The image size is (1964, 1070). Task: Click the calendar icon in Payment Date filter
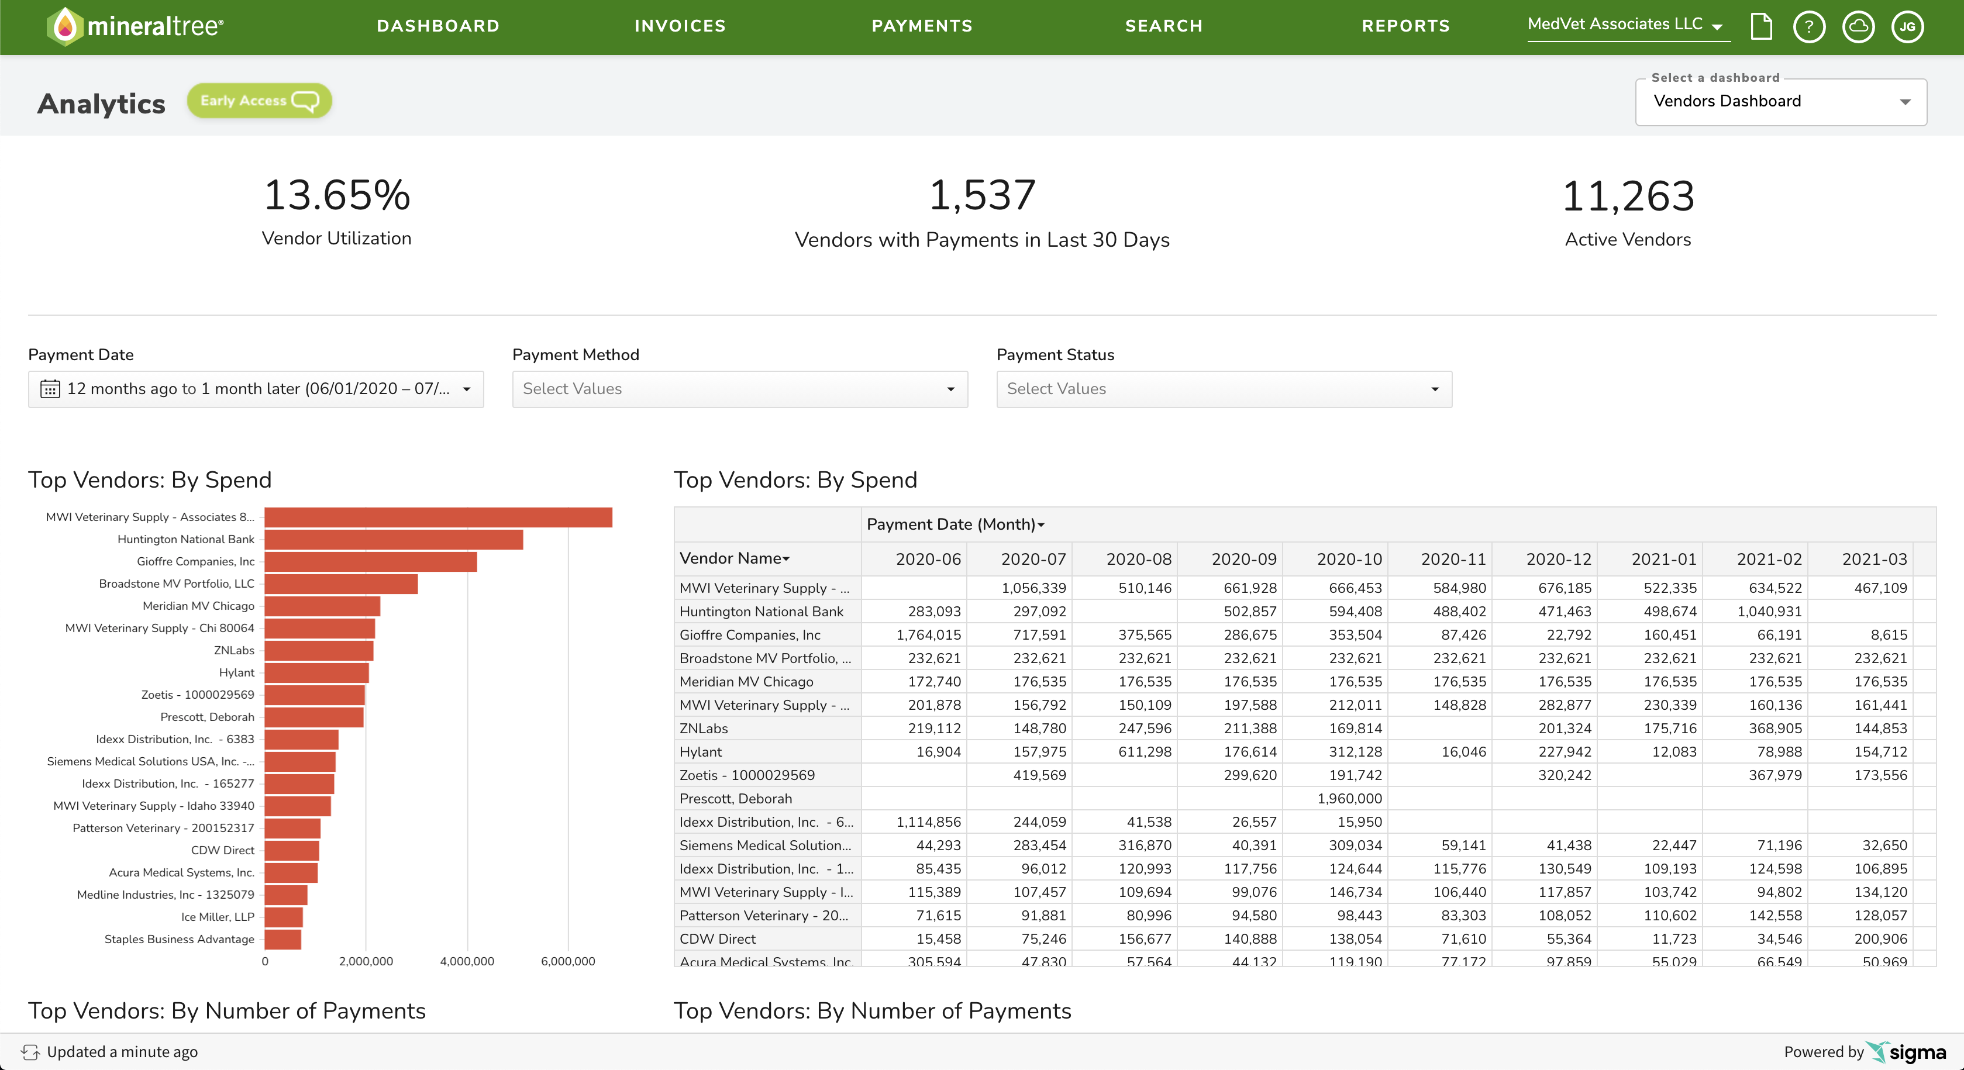point(50,389)
